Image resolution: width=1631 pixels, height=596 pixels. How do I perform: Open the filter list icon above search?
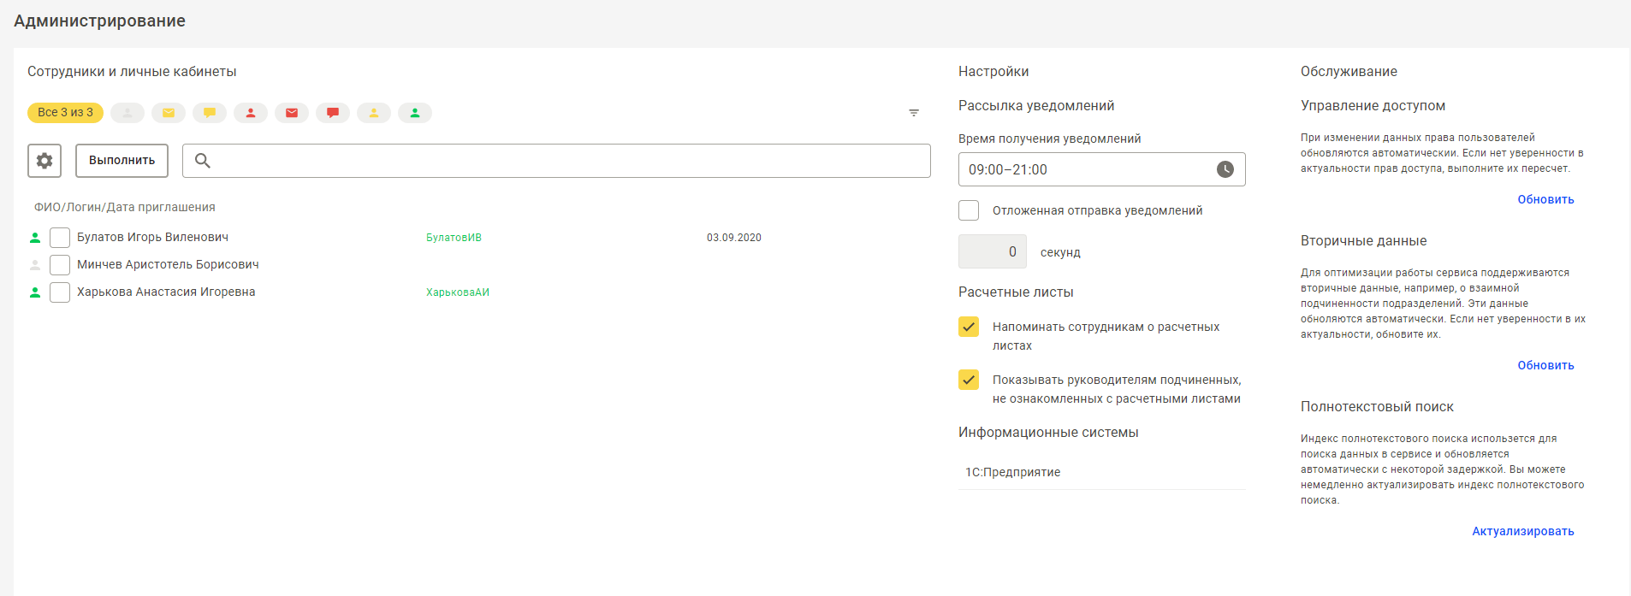point(914,113)
